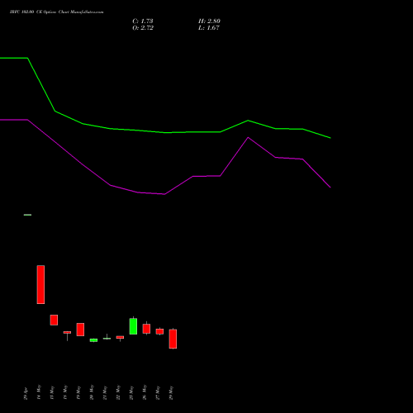413x413 pixels.
Task: Click the open value O: 2.72
Action: [x=143, y=28]
